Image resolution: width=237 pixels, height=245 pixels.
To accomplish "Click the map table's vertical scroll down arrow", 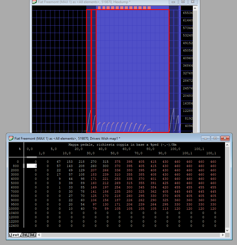I will [227, 230].
